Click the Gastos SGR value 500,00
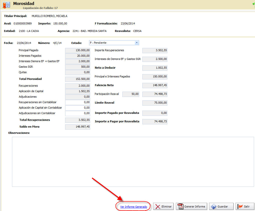This screenshot has width=255, height=211. [78, 67]
